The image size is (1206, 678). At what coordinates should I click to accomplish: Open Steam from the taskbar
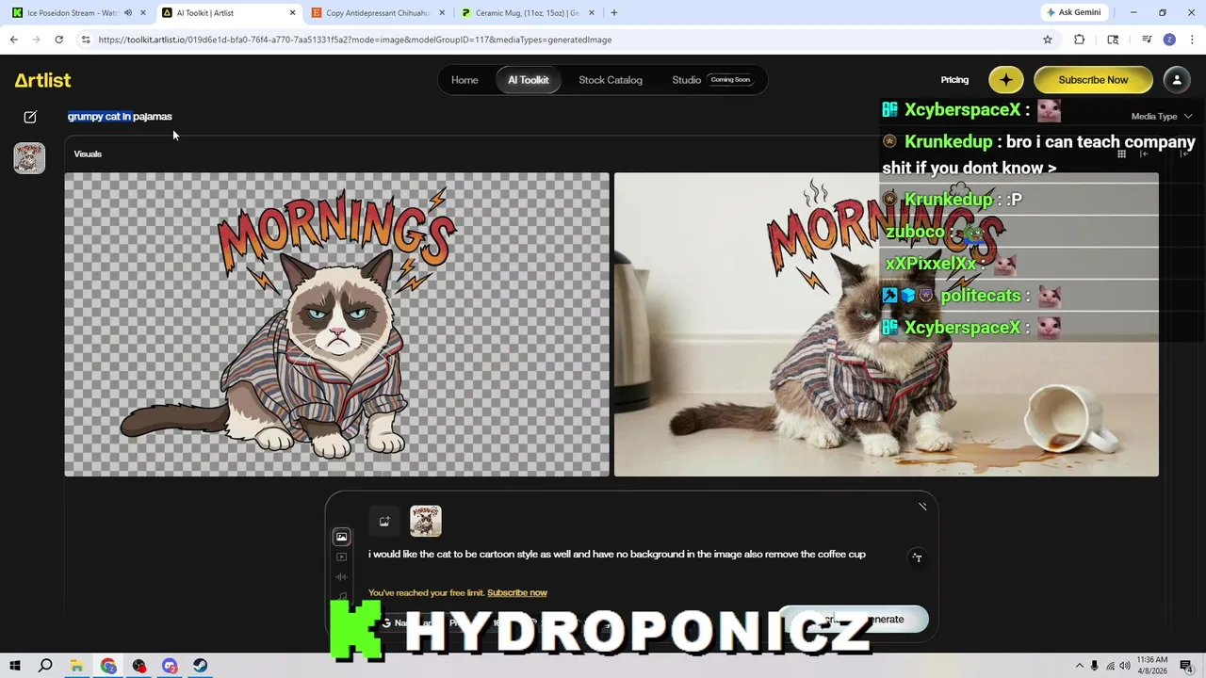click(201, 666)
